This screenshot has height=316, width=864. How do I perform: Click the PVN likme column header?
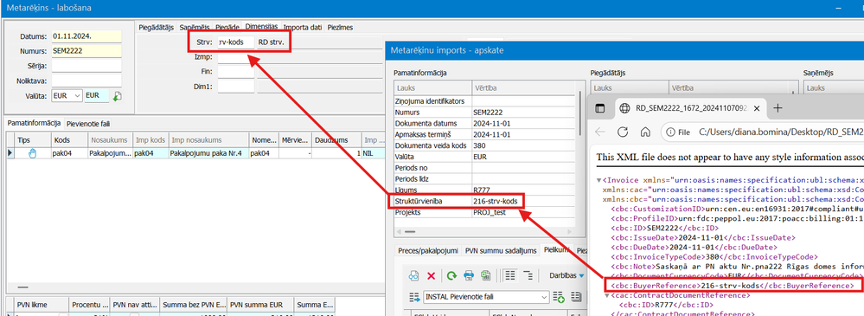[42, 305]
